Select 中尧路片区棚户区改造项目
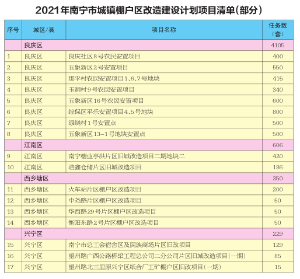Image resolution: width=300 pixels, height=279 pixels. point(105,200)
